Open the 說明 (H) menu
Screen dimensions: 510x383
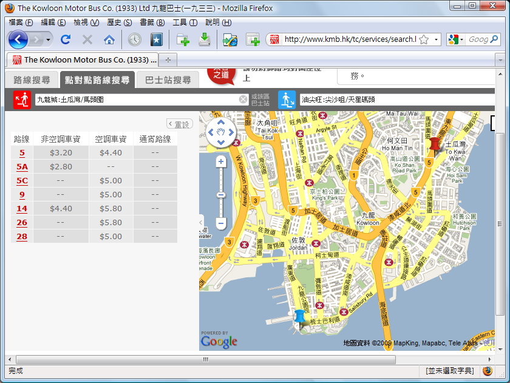click(218, 22)
